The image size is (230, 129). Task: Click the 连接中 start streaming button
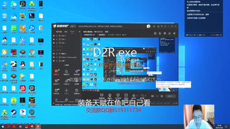coord(170,96)
